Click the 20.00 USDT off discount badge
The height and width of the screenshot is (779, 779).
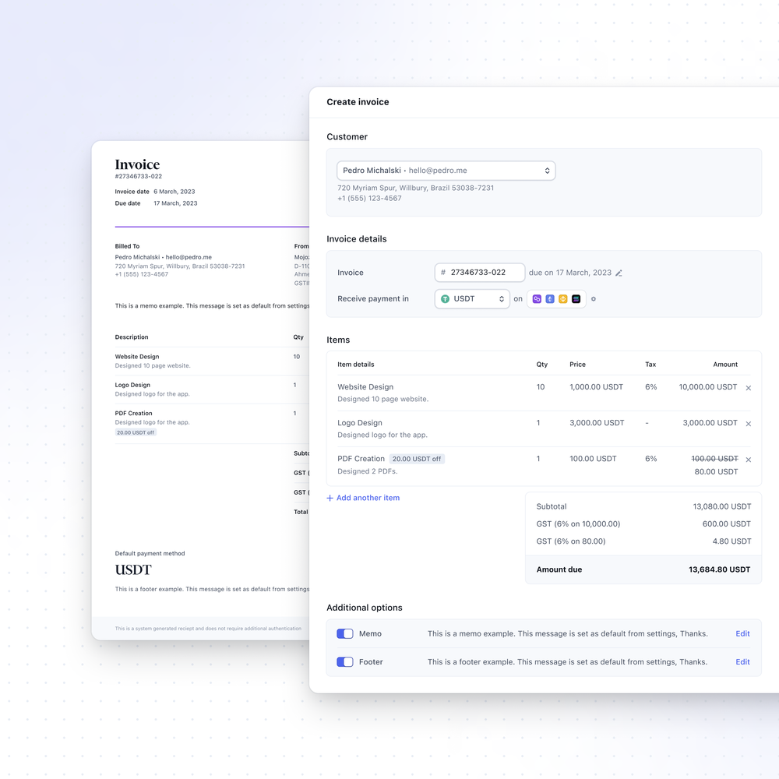point(417,459)
